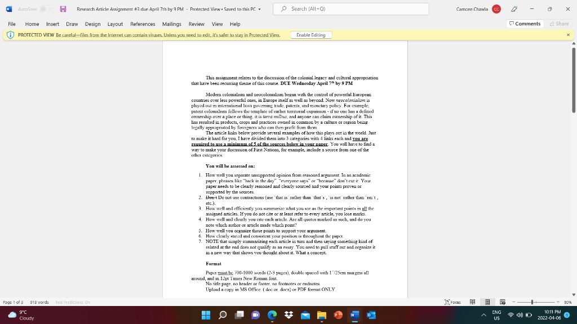Select Print Layout view
Image resolution: width=577 pixels, height=324 pixels.
pos(487,301)
